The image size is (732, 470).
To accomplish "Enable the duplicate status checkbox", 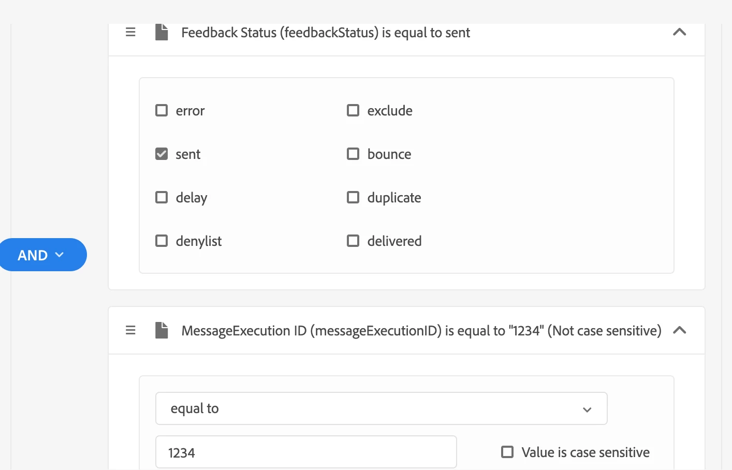I will (353, 197).
